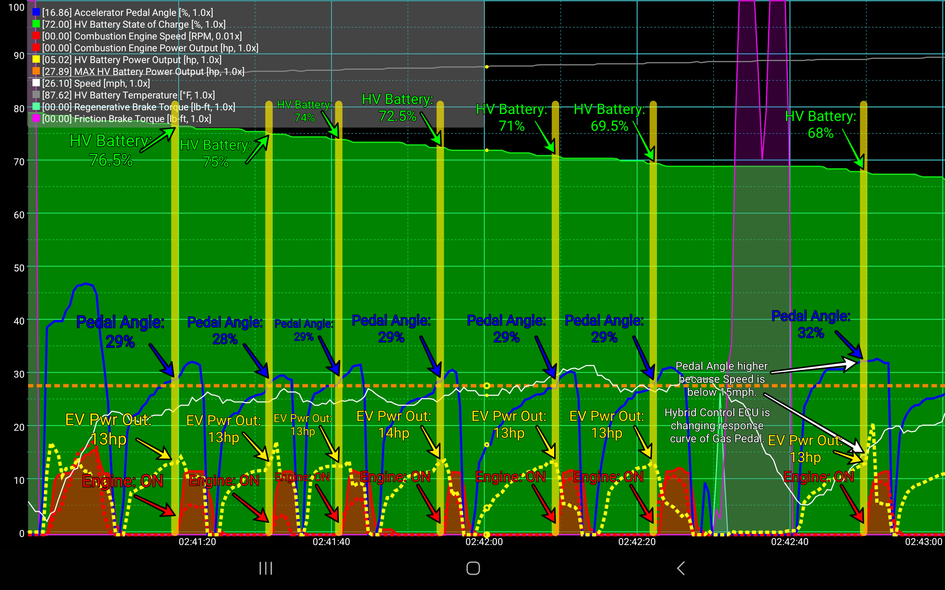Image resolution: width=945 pixels, height=590 pixels.
Task: Click the 02:41:40 time axis label
Action: [331, 542]
